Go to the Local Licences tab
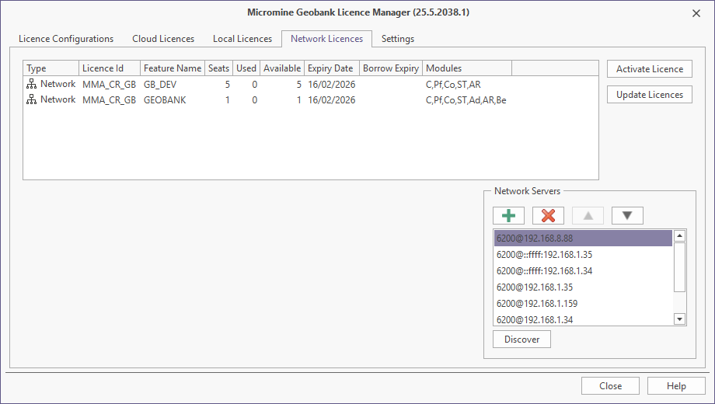Screen dimensions: 715x404 (x=242, y=39)
